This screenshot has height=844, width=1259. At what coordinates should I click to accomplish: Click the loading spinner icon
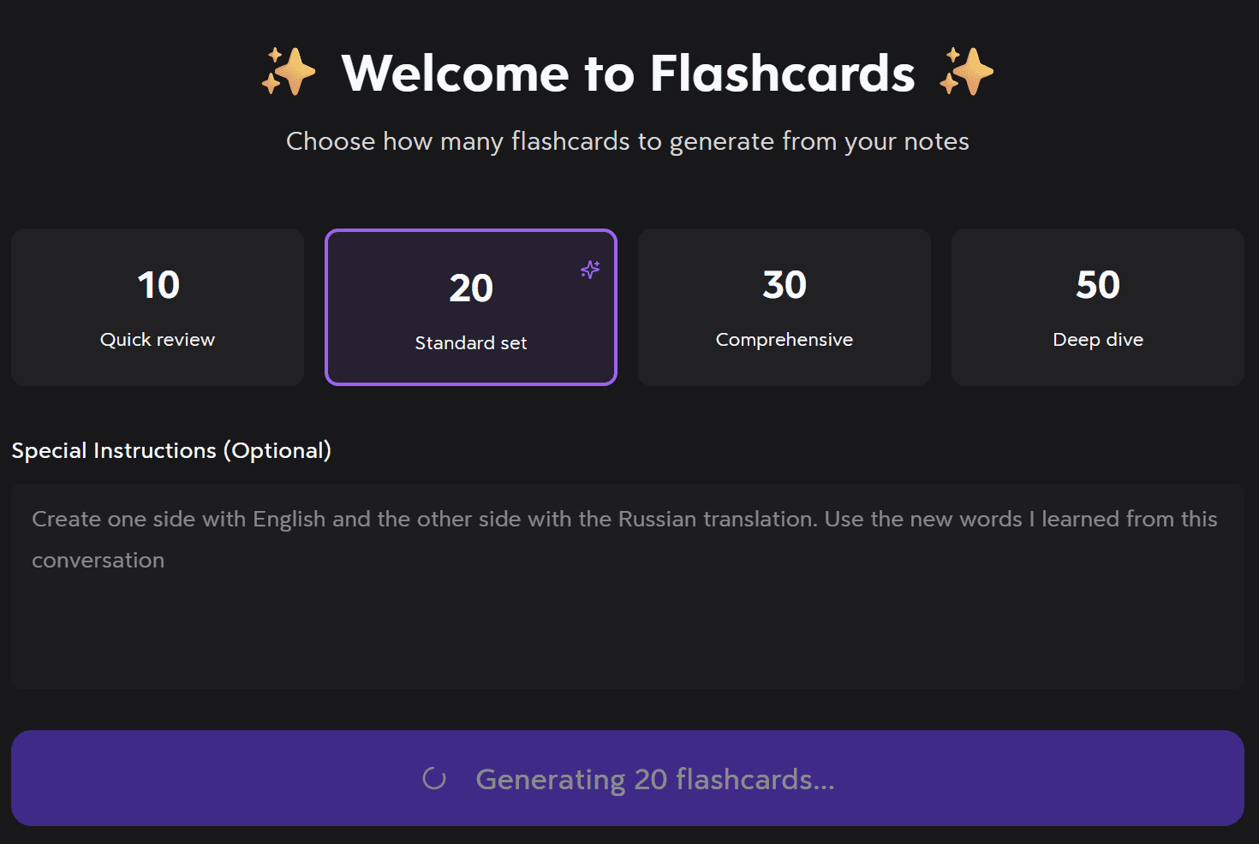coord(434,778)
